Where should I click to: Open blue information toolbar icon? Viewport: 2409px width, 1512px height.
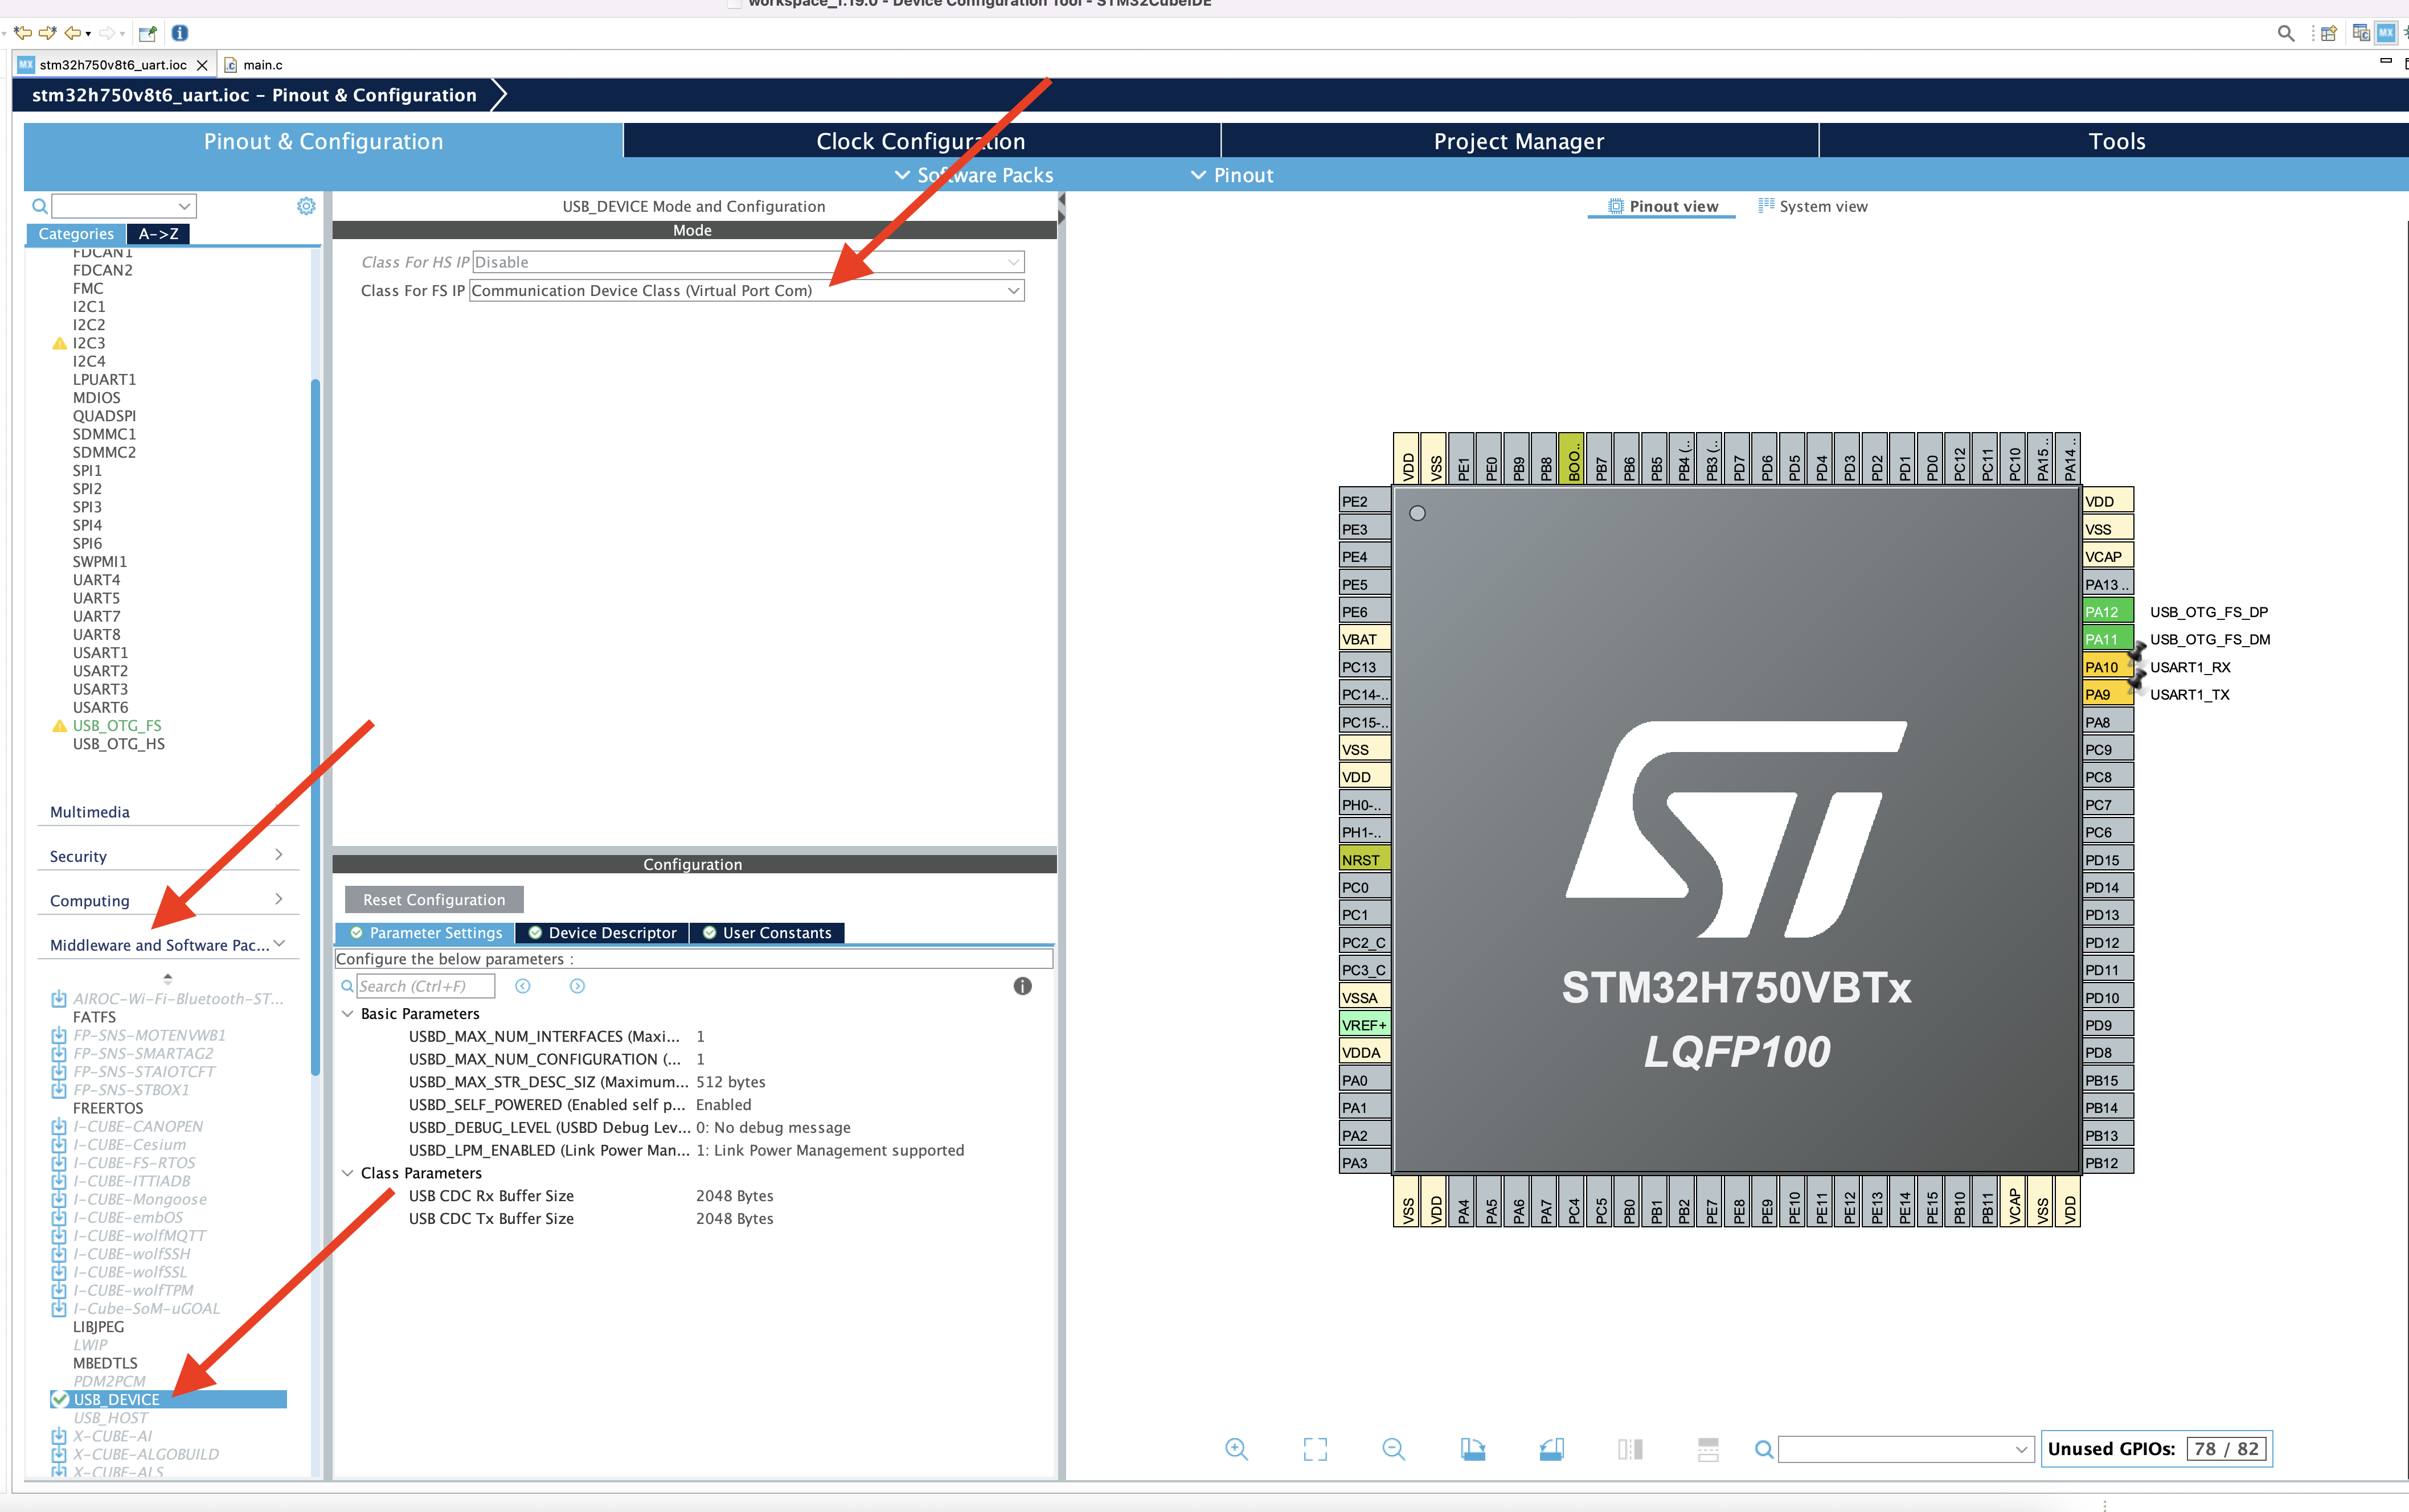[x=180, y=33]
